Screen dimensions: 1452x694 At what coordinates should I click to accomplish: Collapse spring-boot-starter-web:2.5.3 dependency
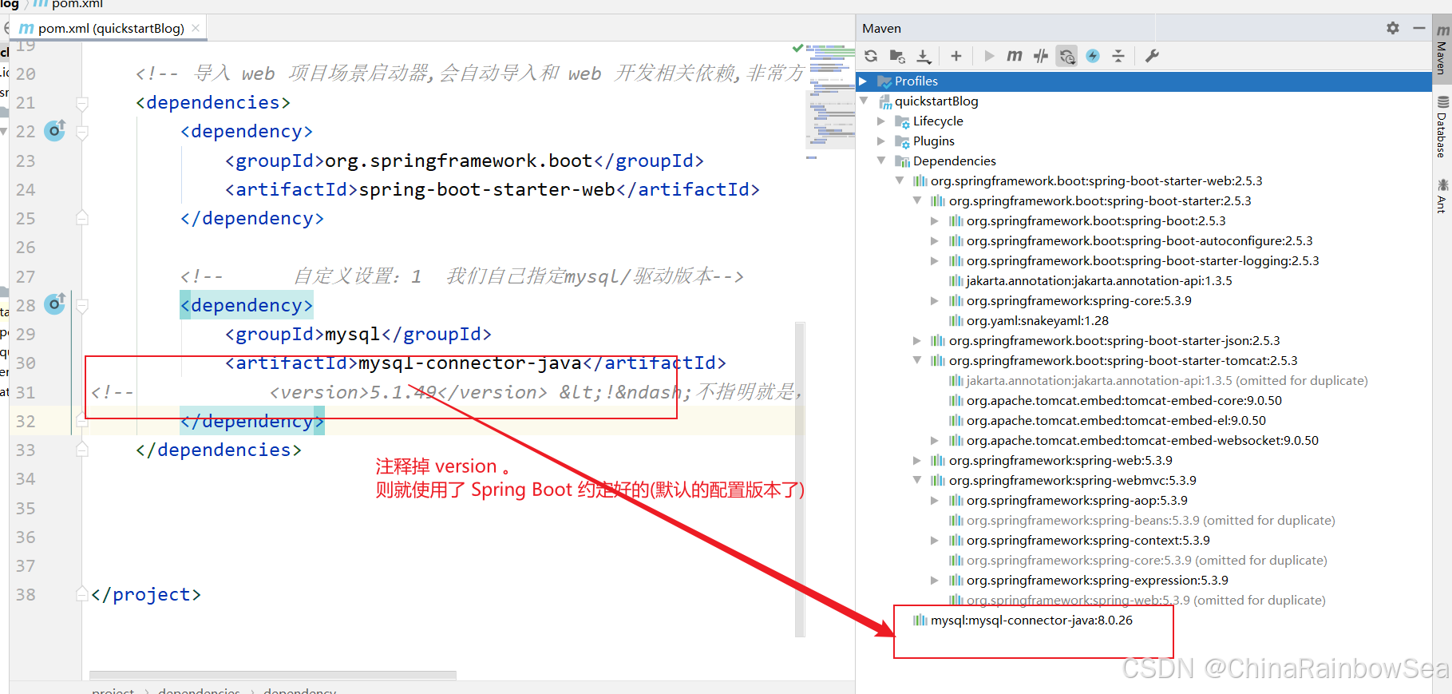[x=899, y=181]
